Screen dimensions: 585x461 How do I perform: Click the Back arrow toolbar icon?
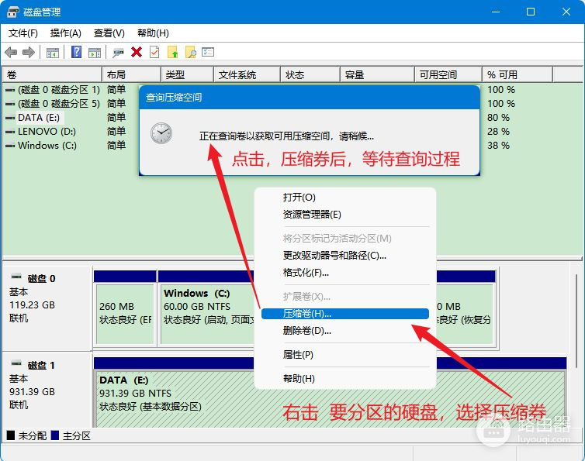11,52
